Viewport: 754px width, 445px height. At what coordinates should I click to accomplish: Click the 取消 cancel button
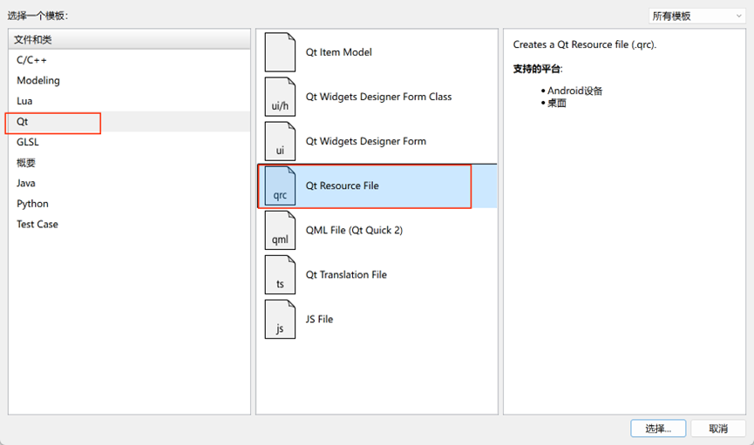point(718,428)
